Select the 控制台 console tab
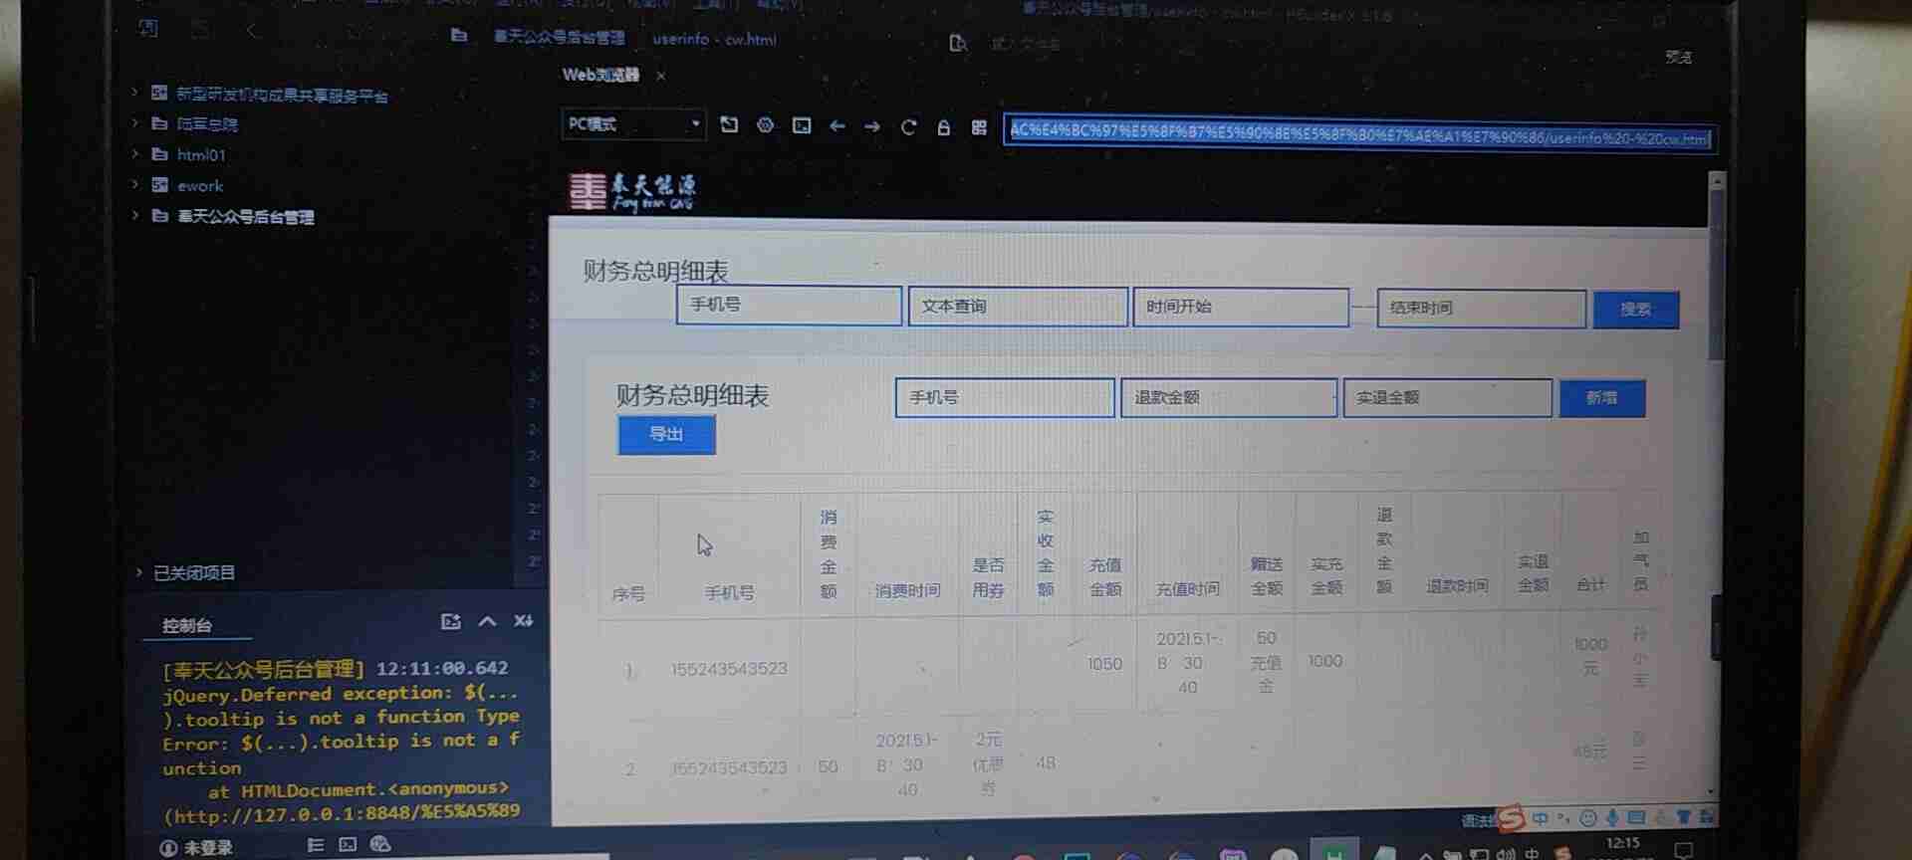 click(187, 625)
